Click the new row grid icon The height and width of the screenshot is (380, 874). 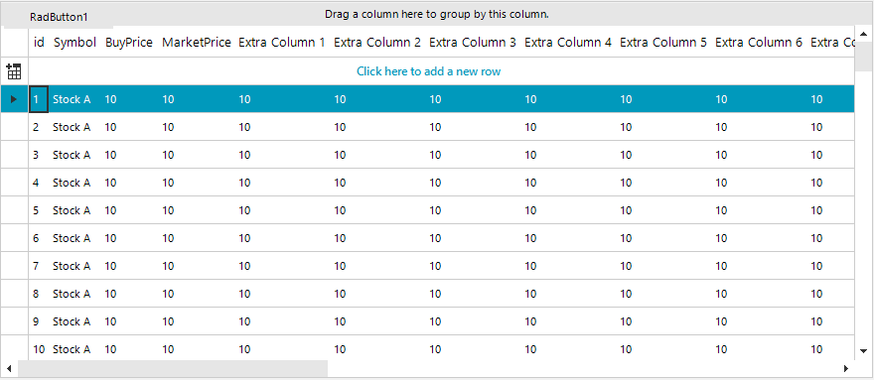(x=14, y=70)
